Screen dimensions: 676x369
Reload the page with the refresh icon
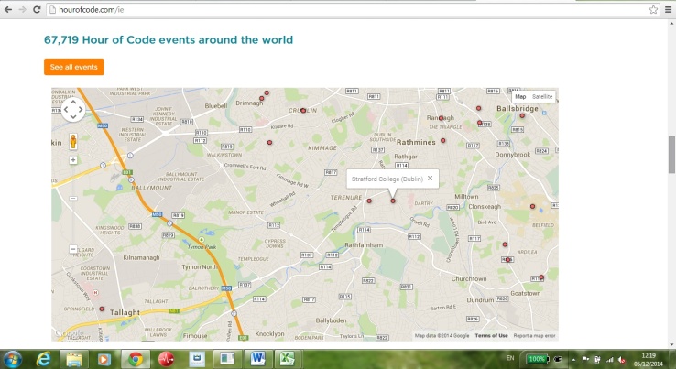[x=37, y=9]
